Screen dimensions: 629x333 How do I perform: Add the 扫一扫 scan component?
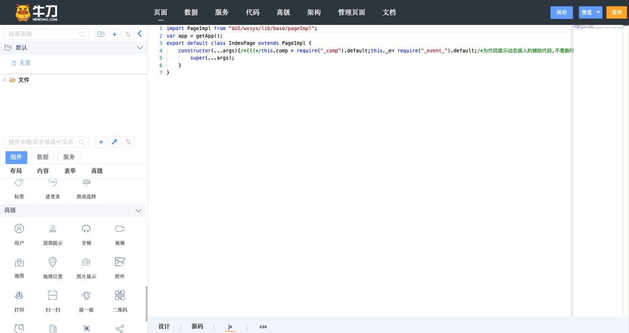pos(52,301)
